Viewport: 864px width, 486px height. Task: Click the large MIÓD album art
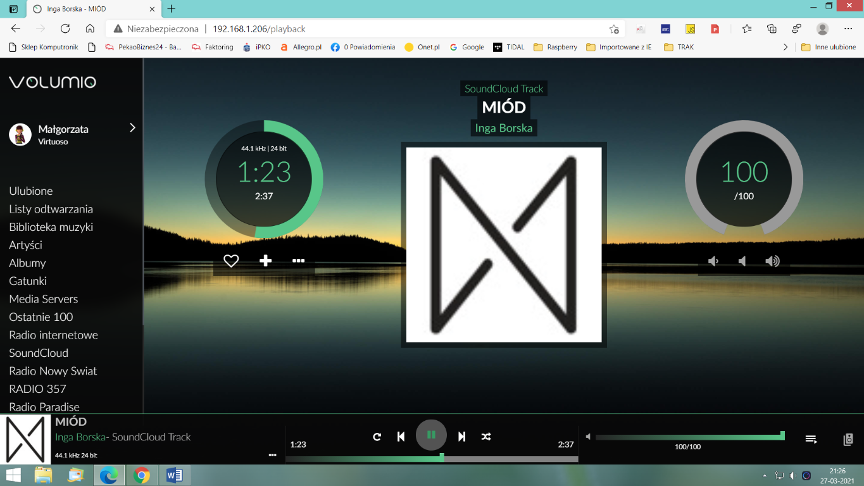[504, 245]
